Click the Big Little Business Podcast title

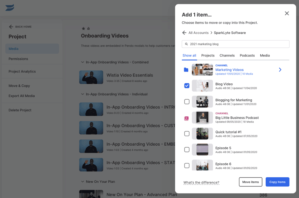pyautogui.click(x=237, y=118)
